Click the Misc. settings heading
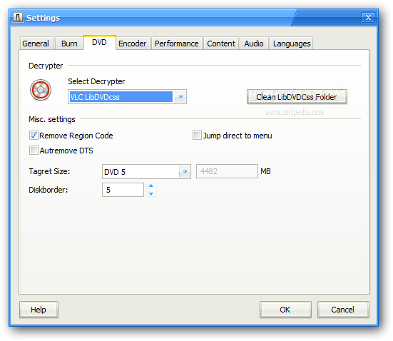The width and height of the screenshot is (393, 341). click(52, 119)
